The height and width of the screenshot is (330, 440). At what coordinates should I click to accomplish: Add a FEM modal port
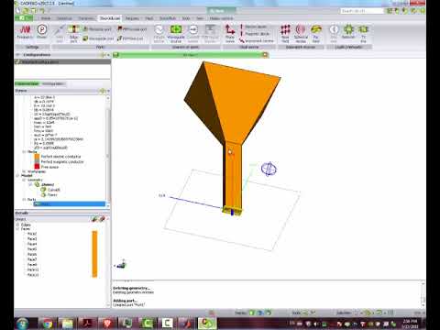click(132, 29)
